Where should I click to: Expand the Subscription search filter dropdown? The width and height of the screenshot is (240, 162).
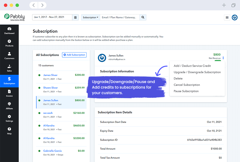pyautogui.click(x=91, y=17)
